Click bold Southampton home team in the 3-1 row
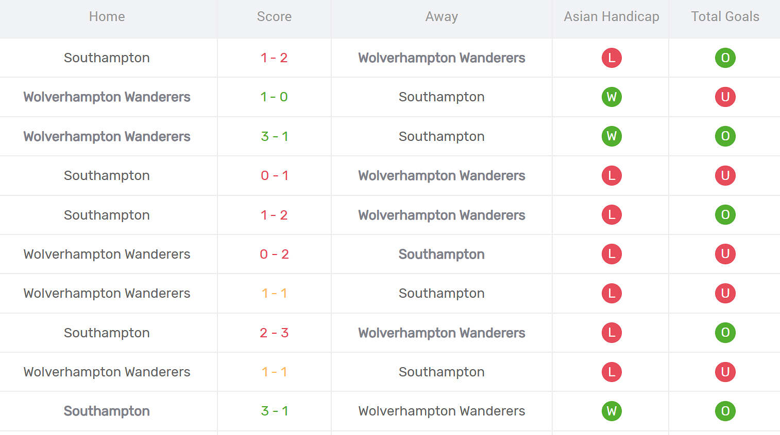 107,411
